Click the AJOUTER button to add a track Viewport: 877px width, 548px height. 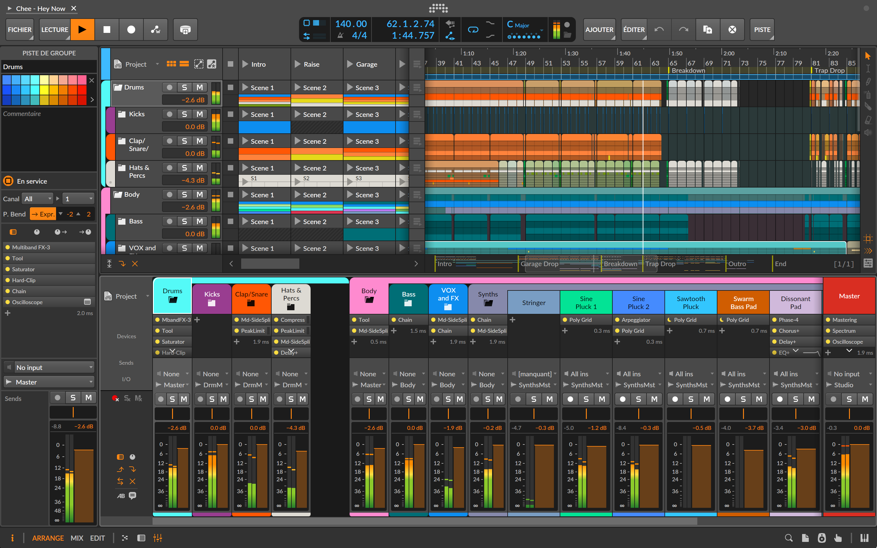pos(599,30)
